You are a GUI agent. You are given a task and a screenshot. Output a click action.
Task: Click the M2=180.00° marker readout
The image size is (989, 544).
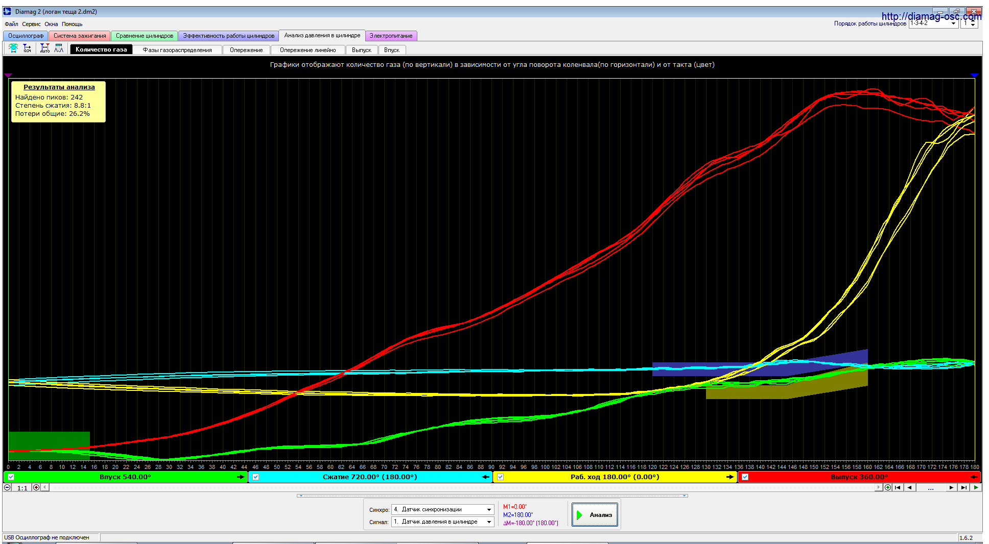click(518, 515)
